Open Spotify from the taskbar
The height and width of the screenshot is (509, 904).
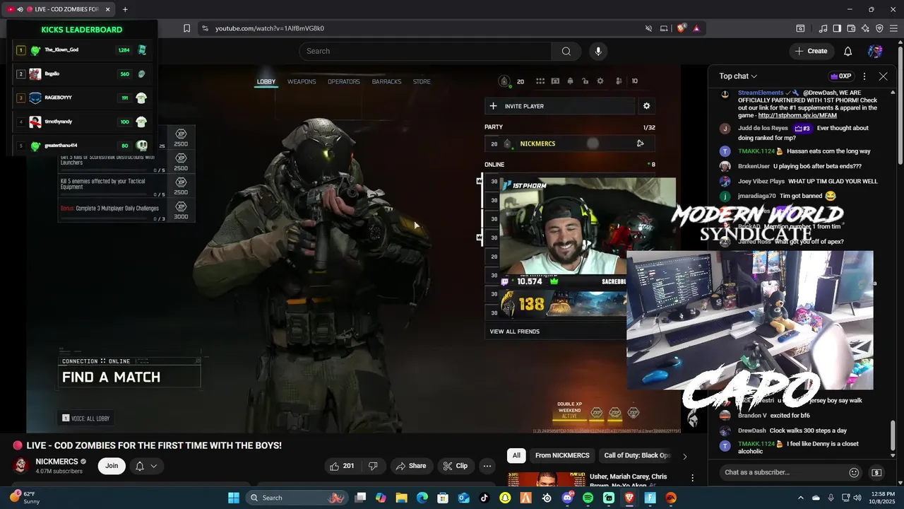pos(588,498)
